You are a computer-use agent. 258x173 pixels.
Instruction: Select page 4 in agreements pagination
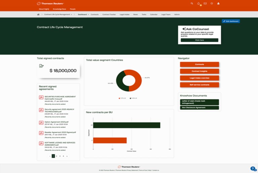pyautogui.click(x=63, y=156)
